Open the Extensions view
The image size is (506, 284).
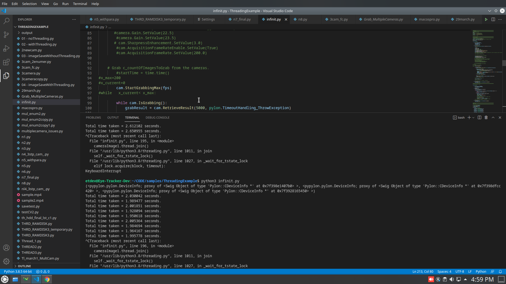click(x=6, y=62)
